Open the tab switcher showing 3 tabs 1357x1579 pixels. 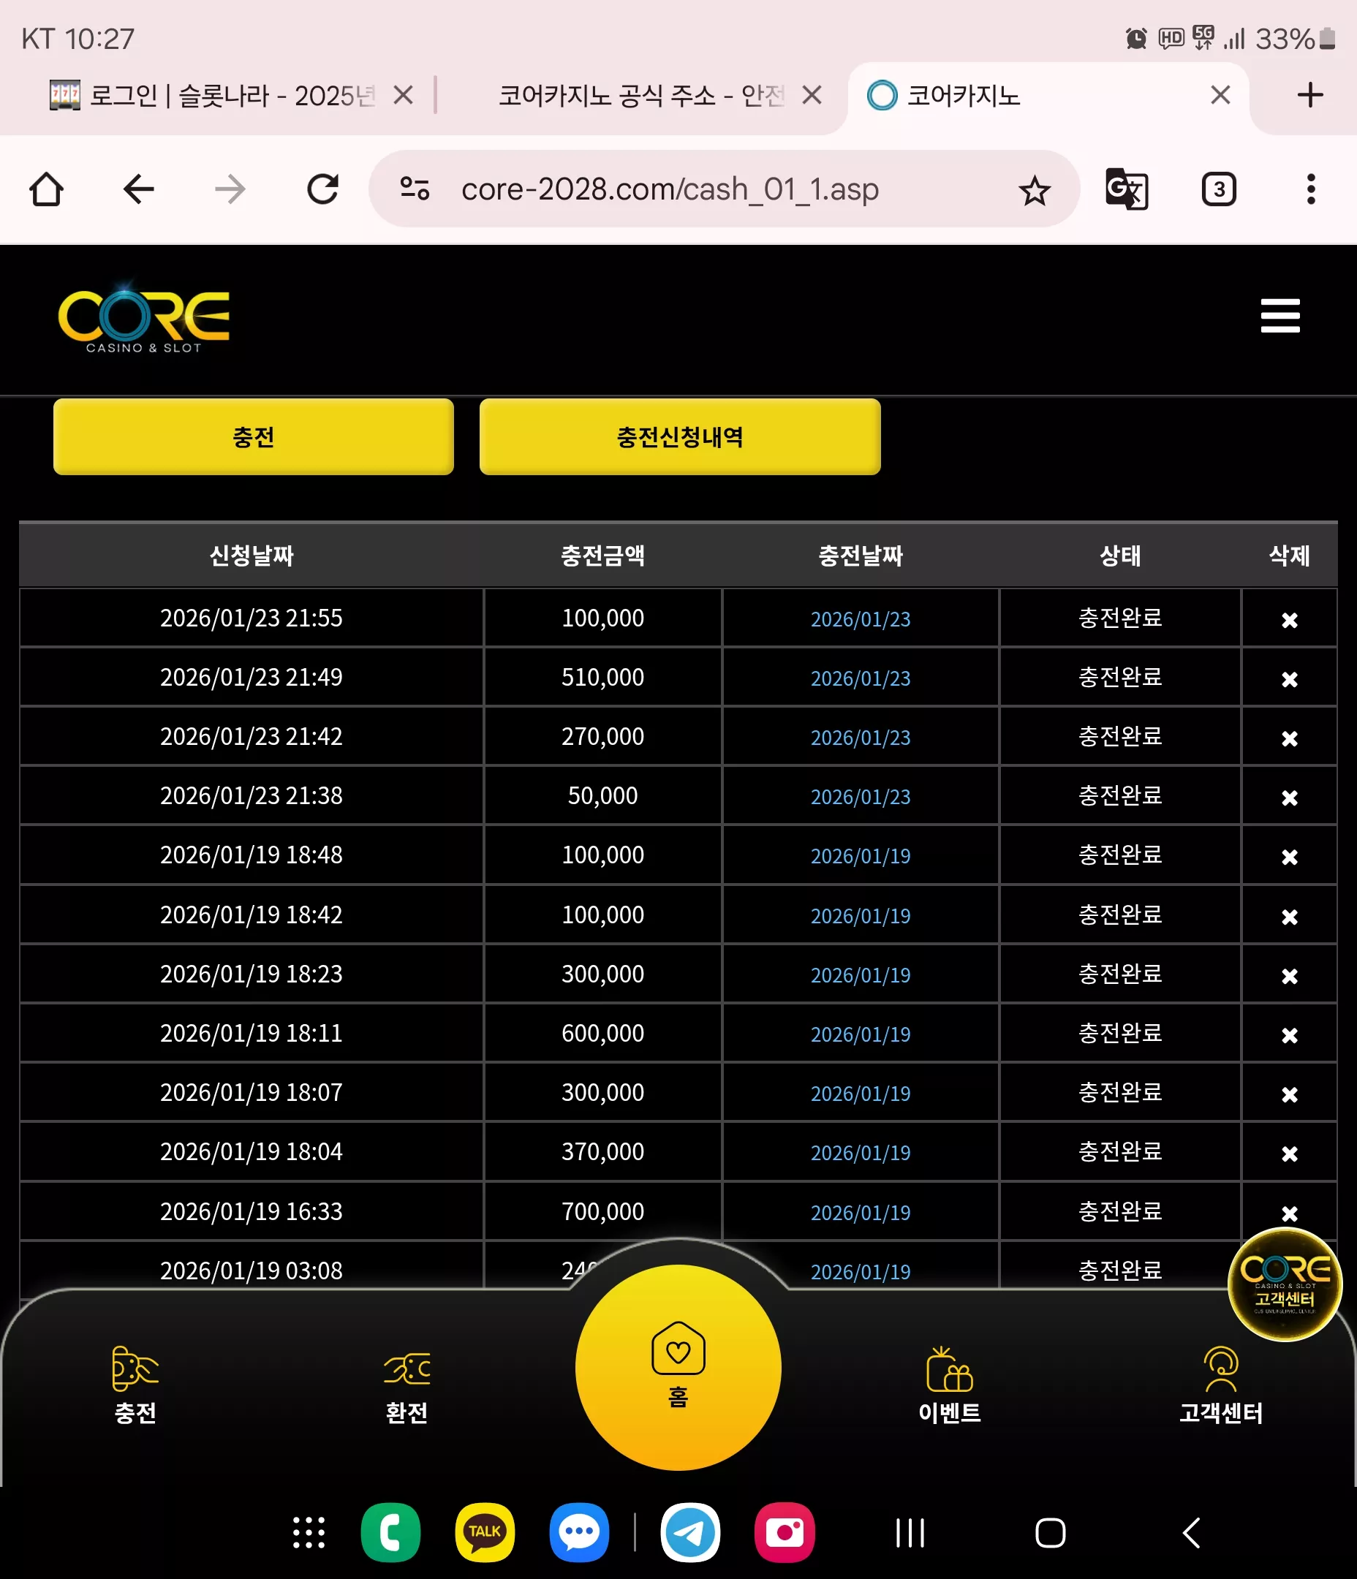pyautogui.click(x=1218, y=189)
